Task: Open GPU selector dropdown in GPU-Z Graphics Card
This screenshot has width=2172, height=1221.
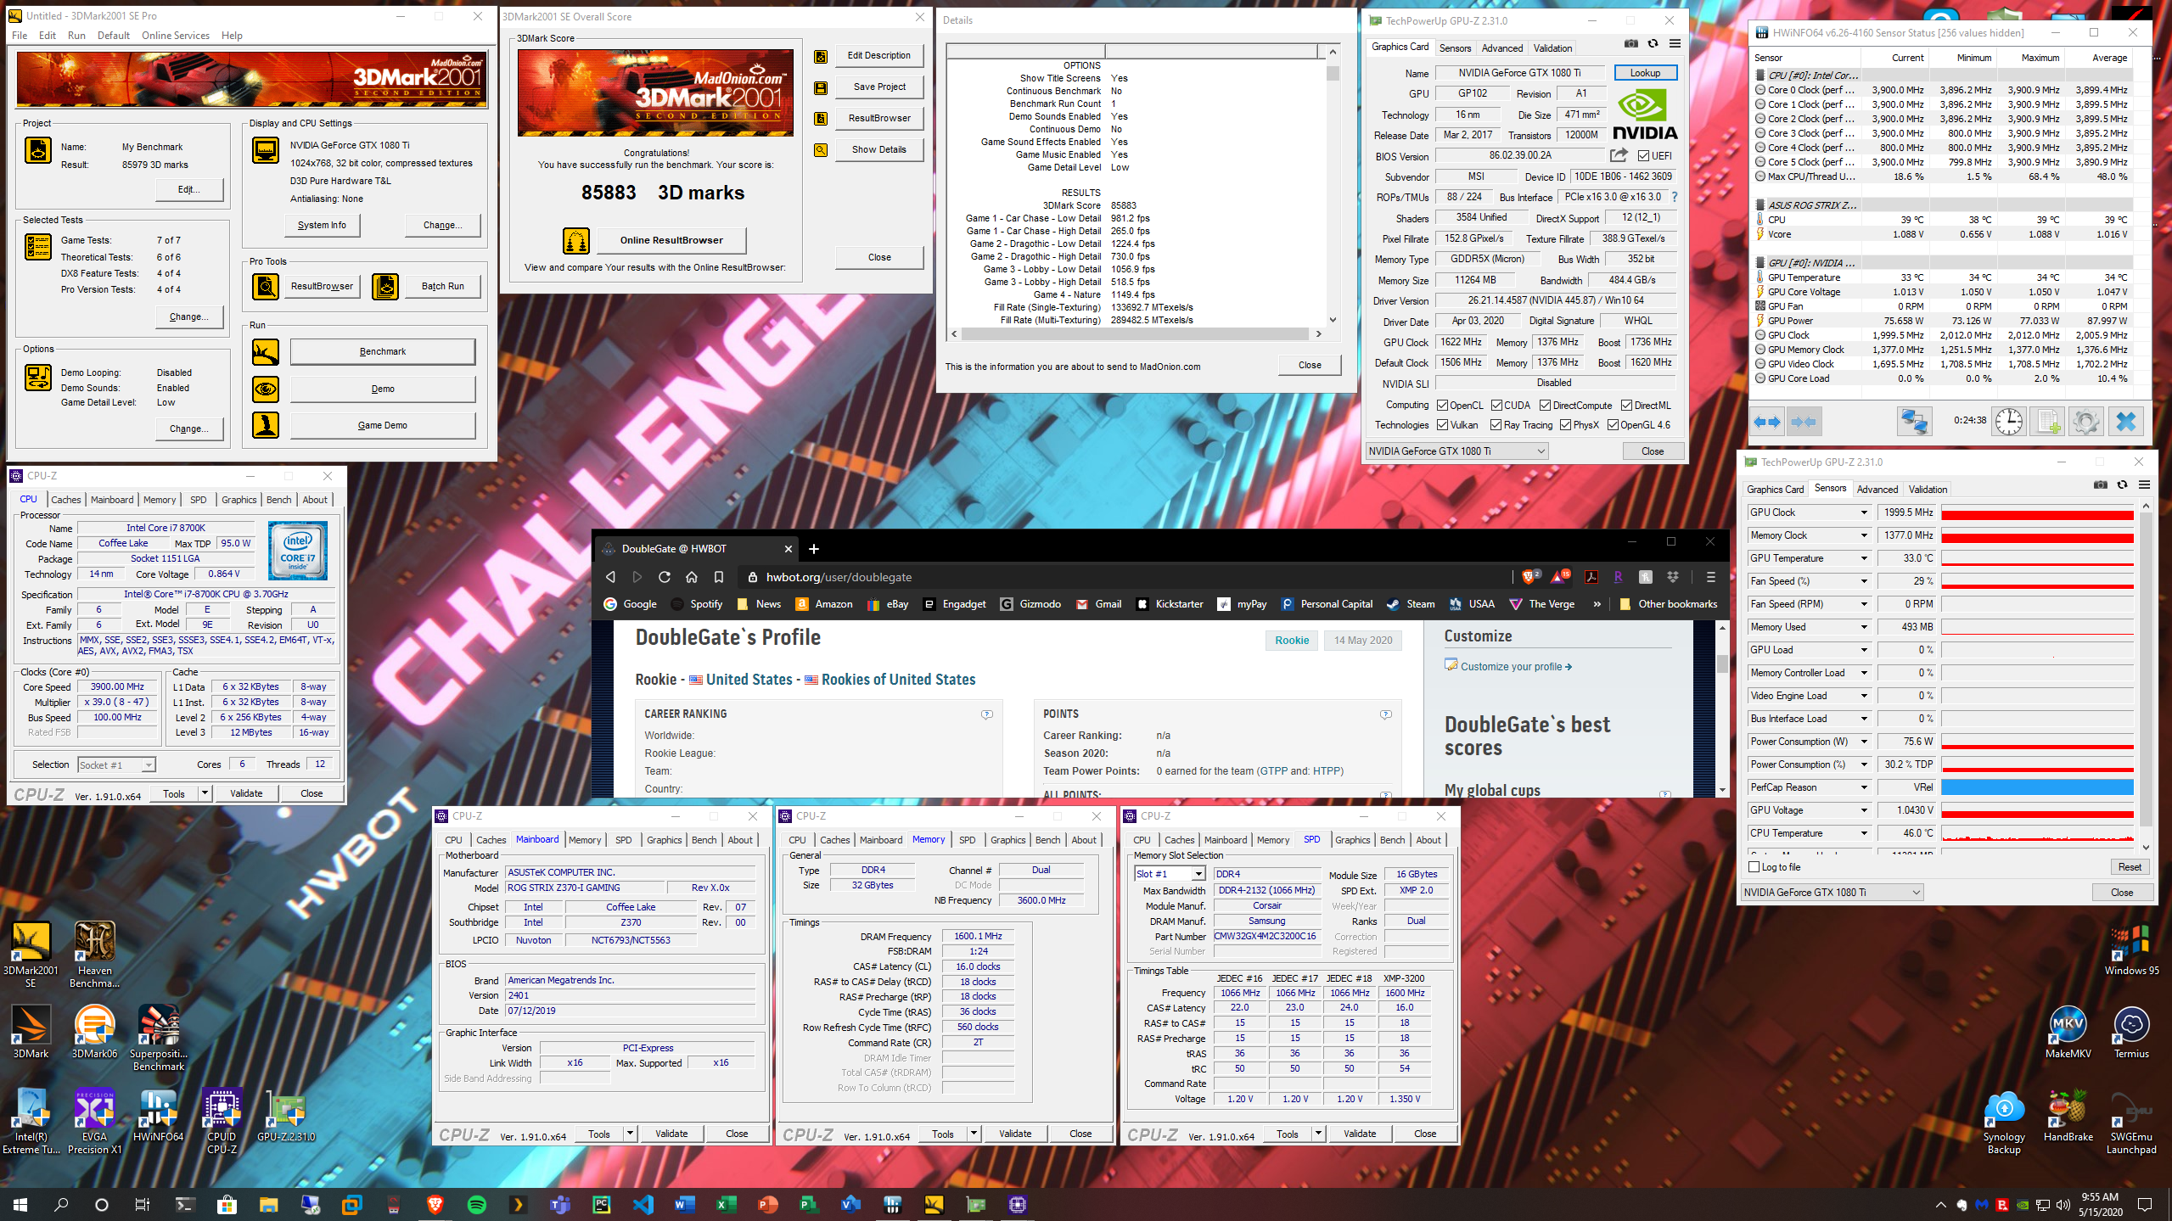Action: click(x=1456, y=451)
